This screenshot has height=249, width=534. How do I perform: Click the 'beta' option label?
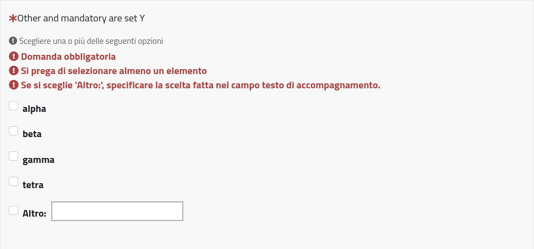pos(32,134)
